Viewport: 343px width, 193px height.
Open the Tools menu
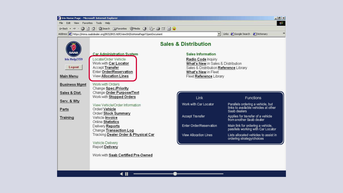[x=99, y=23]
